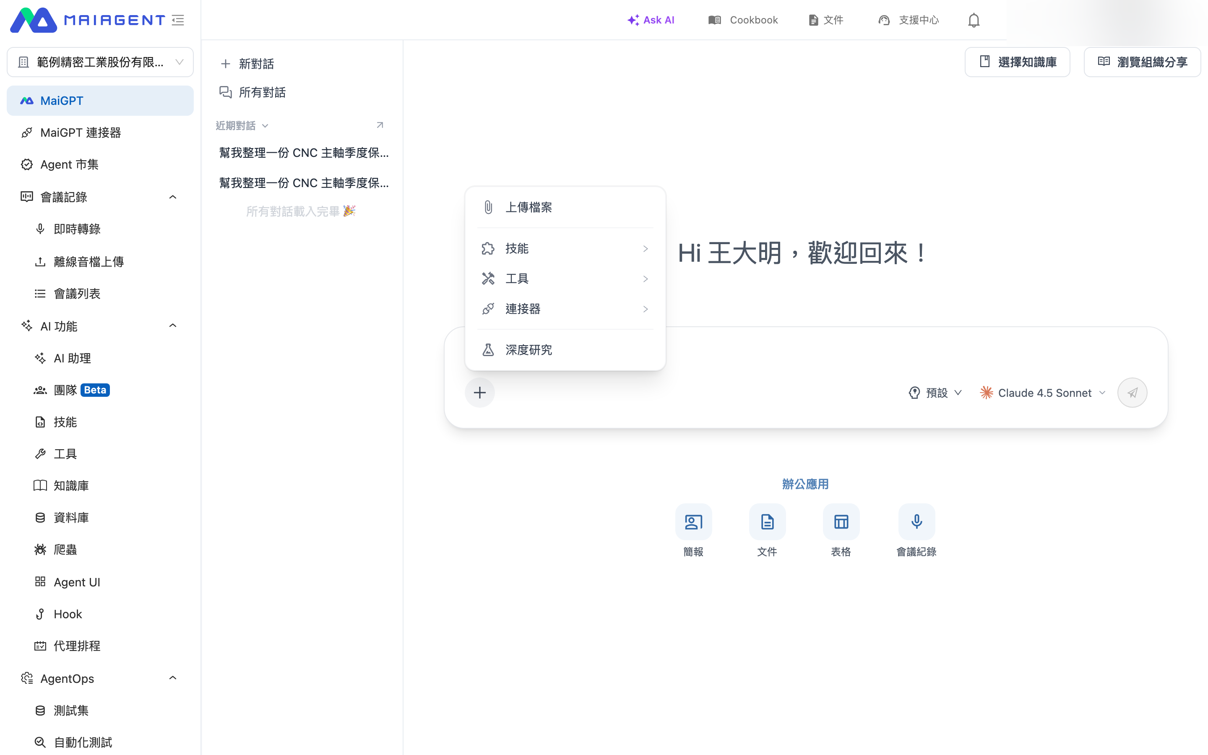1208x755 pixels.
Task: Click Ask AI in the top bar
Action: pos(651,20)
